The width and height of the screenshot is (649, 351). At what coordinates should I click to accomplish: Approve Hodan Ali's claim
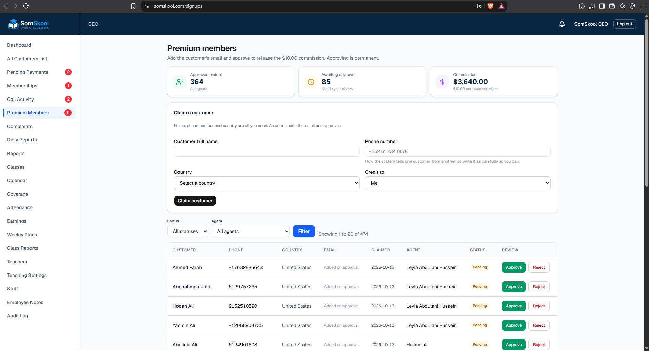coord(514,306)
